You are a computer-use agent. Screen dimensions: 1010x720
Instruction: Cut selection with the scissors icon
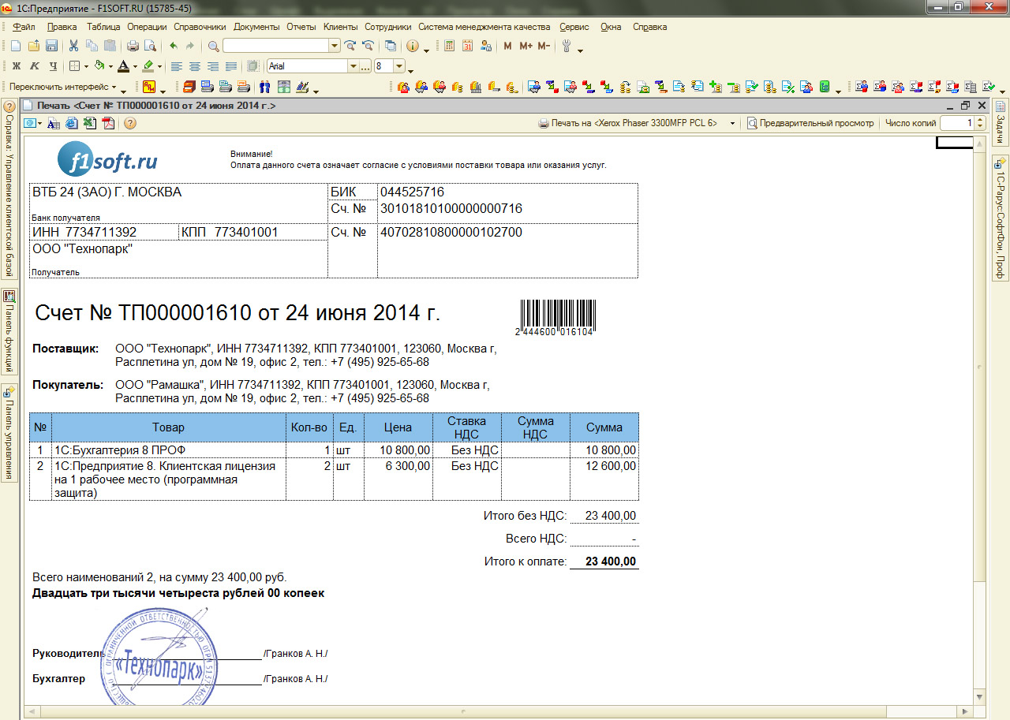point(73,47)
